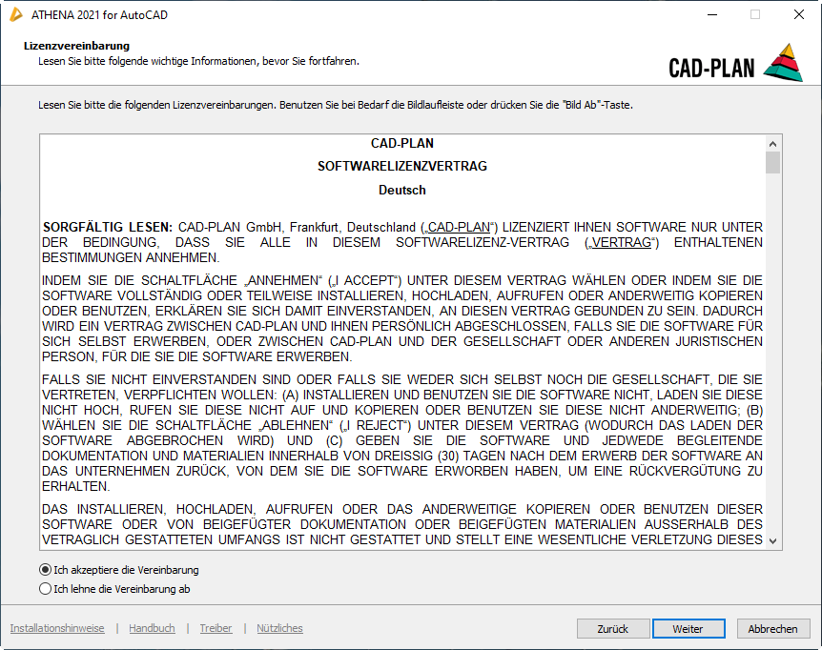This screenshot has width=822, height=650.
Task: Click the scrollbar thumb in license box
Action: click(x=772, y=163)
